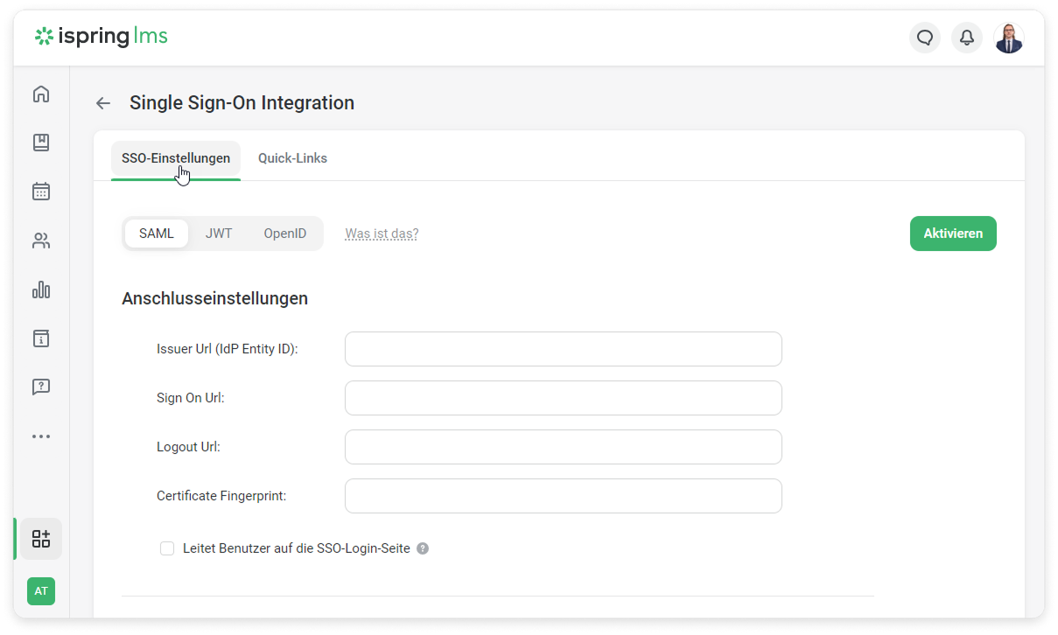Viewport: 1058px width, 635px height.
Task: Click the Issuer Url input field
Action: pyautogui.click(x=563, y=349)
